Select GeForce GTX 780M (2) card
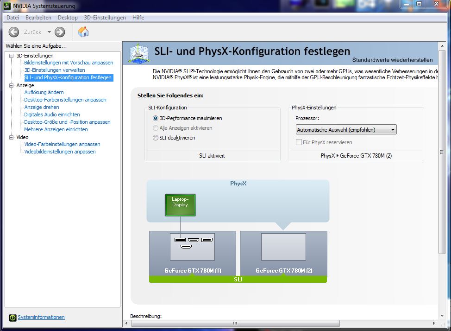The width and height of the screenshot is (451, 331). (x=283, y=254)
